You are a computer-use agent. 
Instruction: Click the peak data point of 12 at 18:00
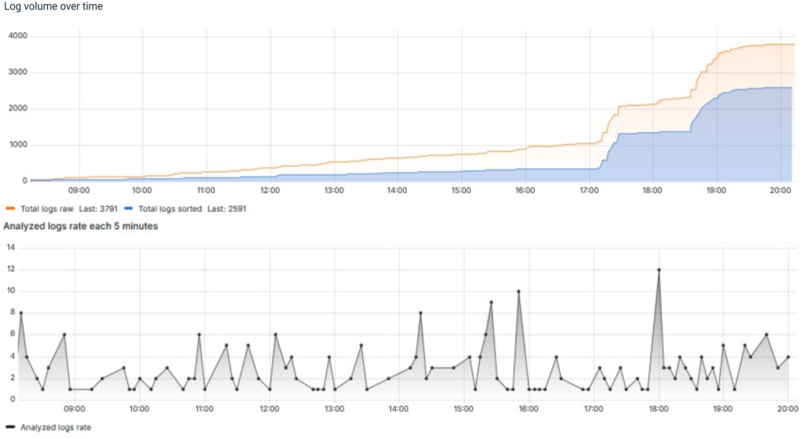coord(659,270)
